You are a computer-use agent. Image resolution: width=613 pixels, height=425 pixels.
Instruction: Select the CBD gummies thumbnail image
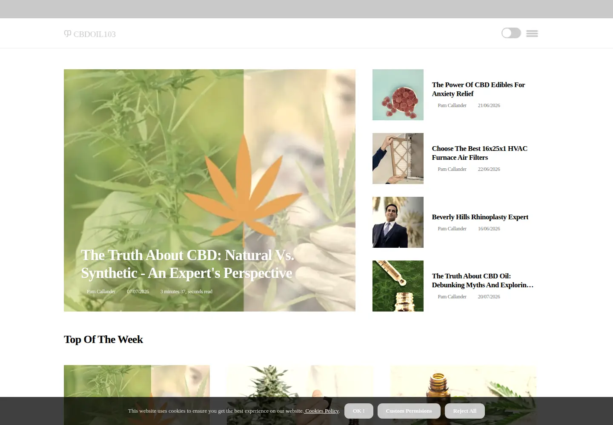click(398, 95)
